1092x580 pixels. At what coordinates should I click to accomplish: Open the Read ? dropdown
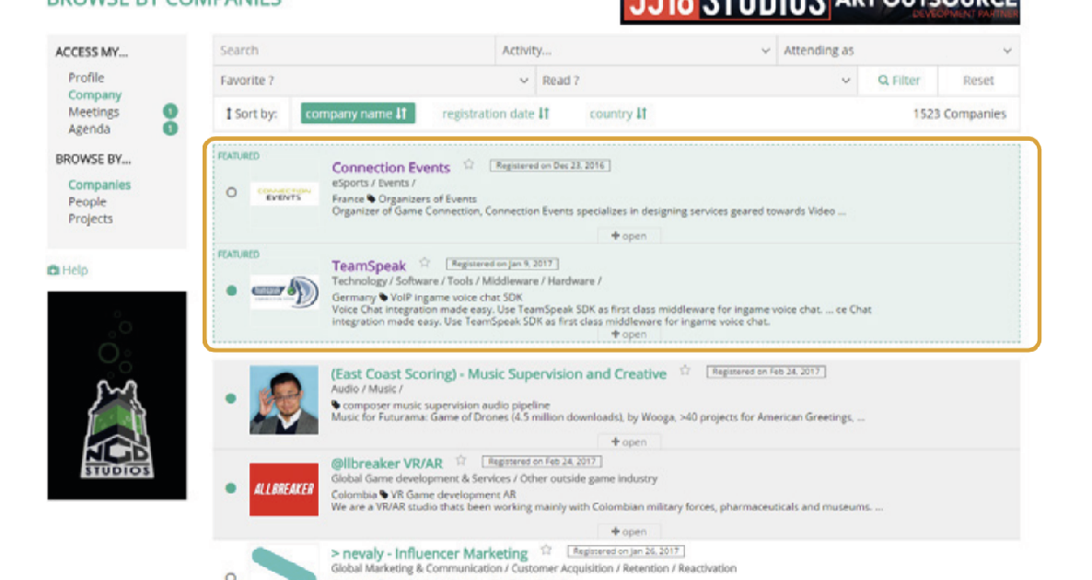click(696, 81)
